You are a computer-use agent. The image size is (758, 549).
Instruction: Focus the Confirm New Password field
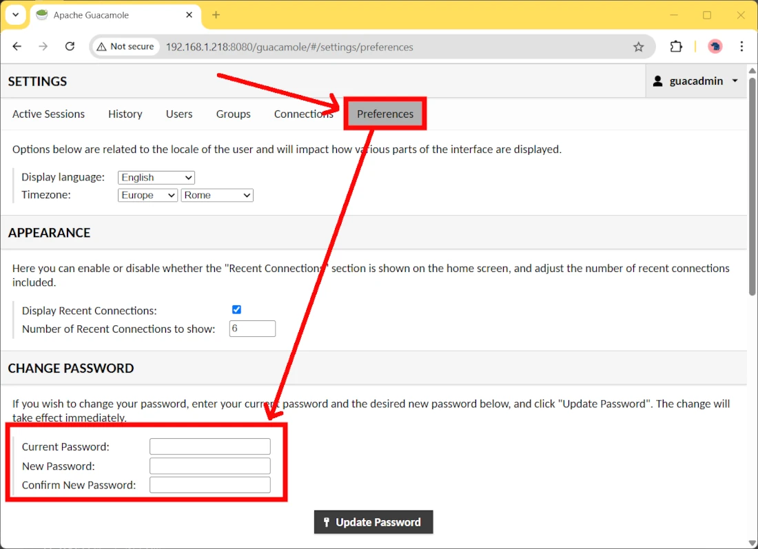click(209, 485)
